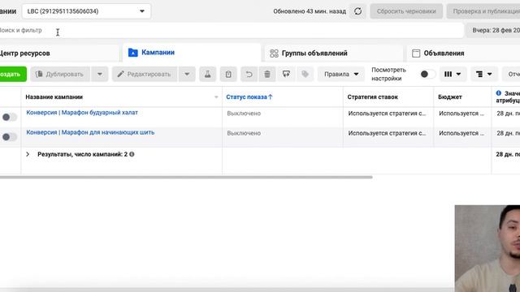Click the green Создать button
520x292 pixels.
click(x=13, y=74)
